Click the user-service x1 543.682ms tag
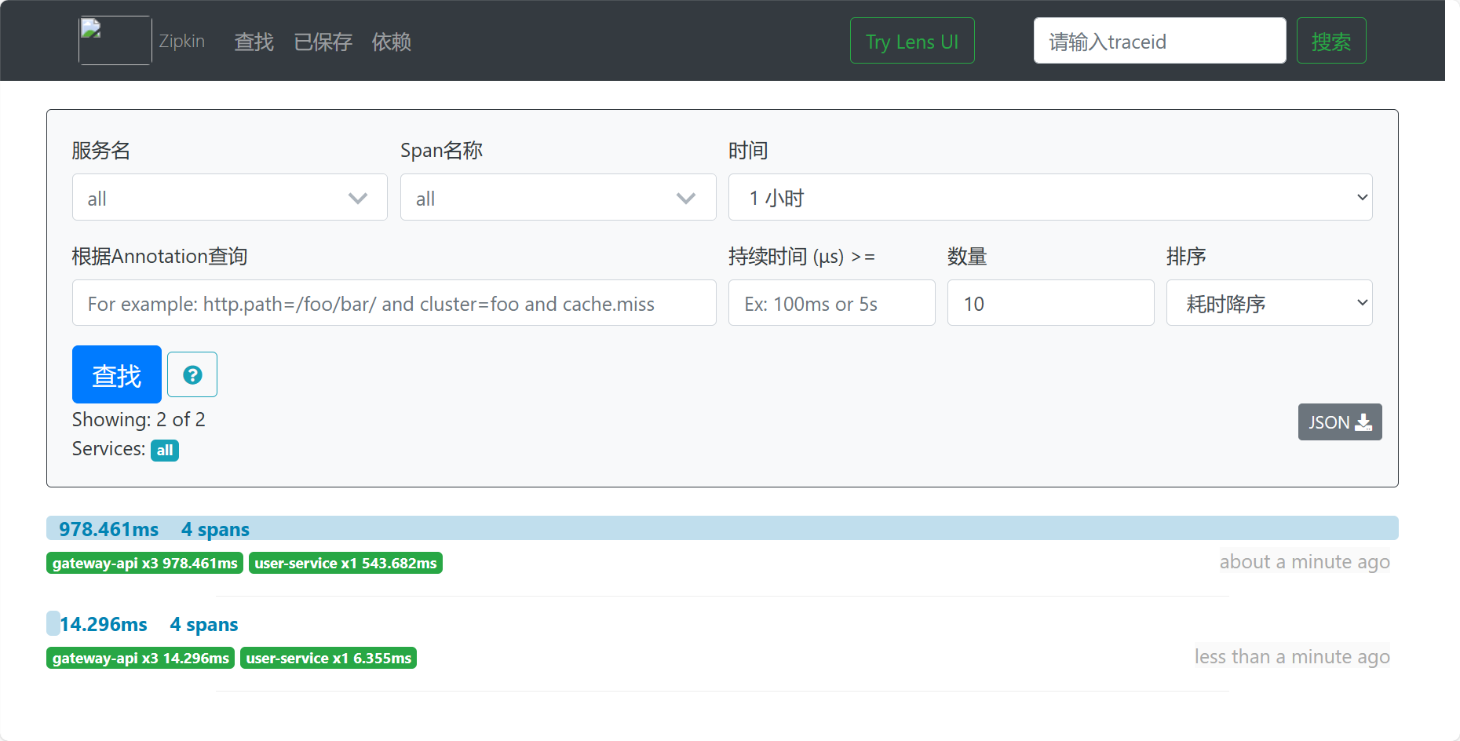Image resolution: width=1460 pixels, height=741 pixels. tap(345, 563)
